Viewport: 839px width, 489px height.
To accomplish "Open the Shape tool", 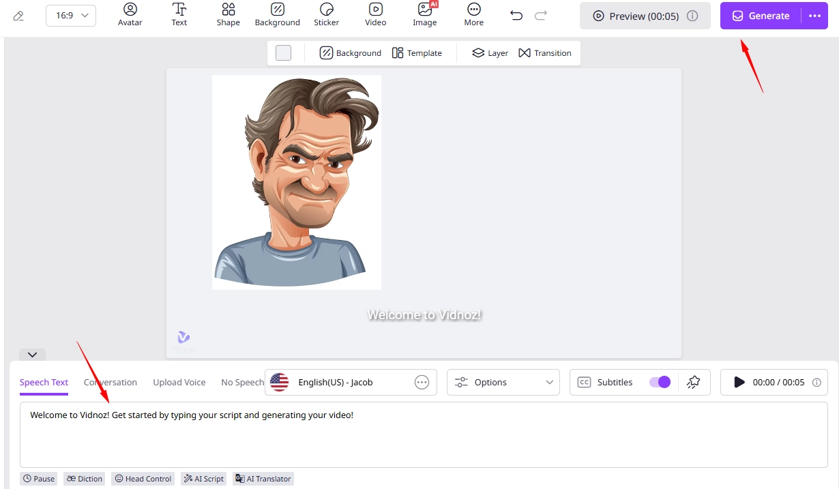I will (x=228, y=15).
